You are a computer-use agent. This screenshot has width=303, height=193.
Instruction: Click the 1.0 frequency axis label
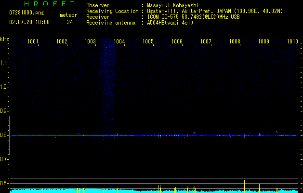3,87
